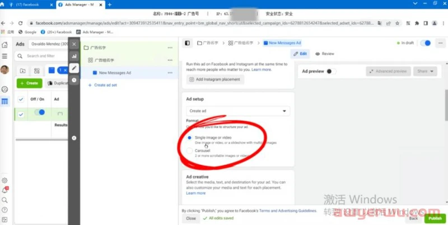Switch to the Review tab
The image size is (448, 225).
click(325, 54)
